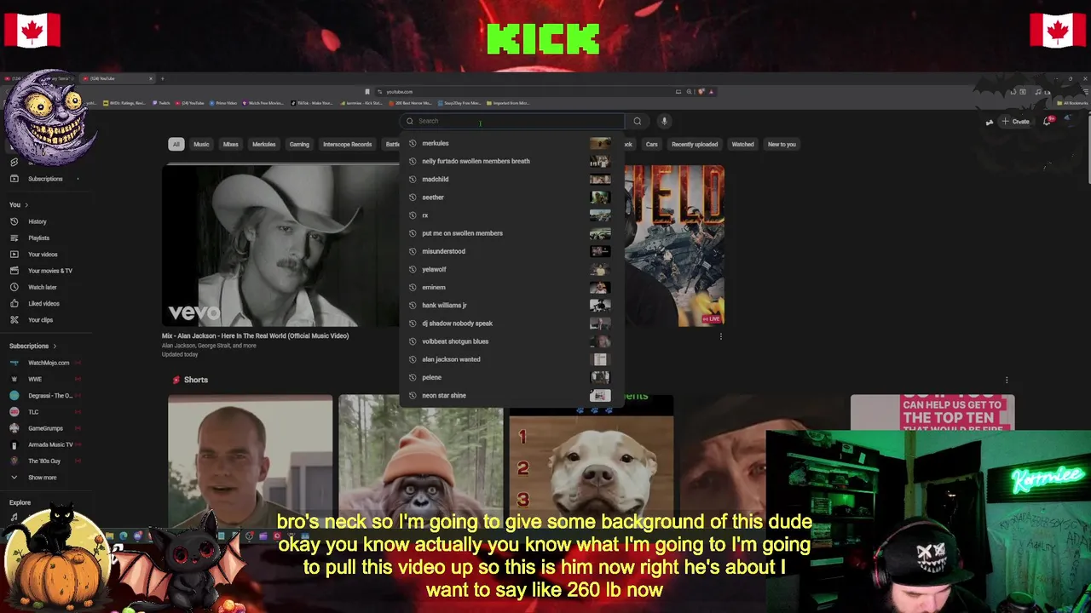
Task: Open YouTube notifications bell
Action: tap(1048, 121)
